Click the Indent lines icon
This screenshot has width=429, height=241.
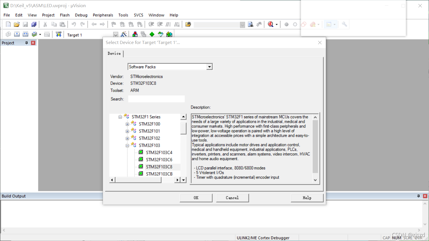point(151,25)
